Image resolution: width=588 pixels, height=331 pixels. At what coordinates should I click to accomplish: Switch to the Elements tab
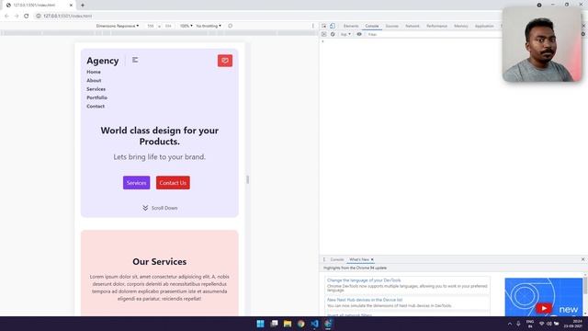(x=351, y=26)
